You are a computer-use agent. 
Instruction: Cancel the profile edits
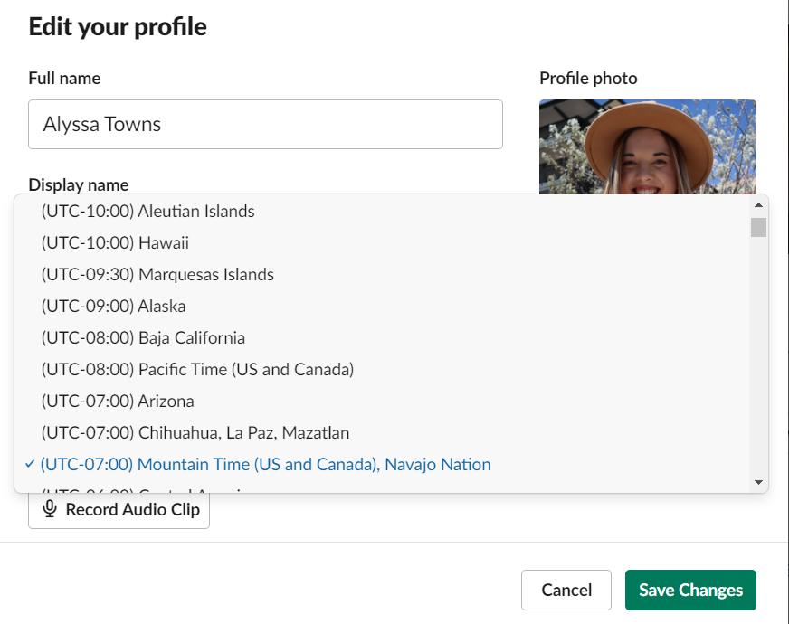click(x=566, y=590)
